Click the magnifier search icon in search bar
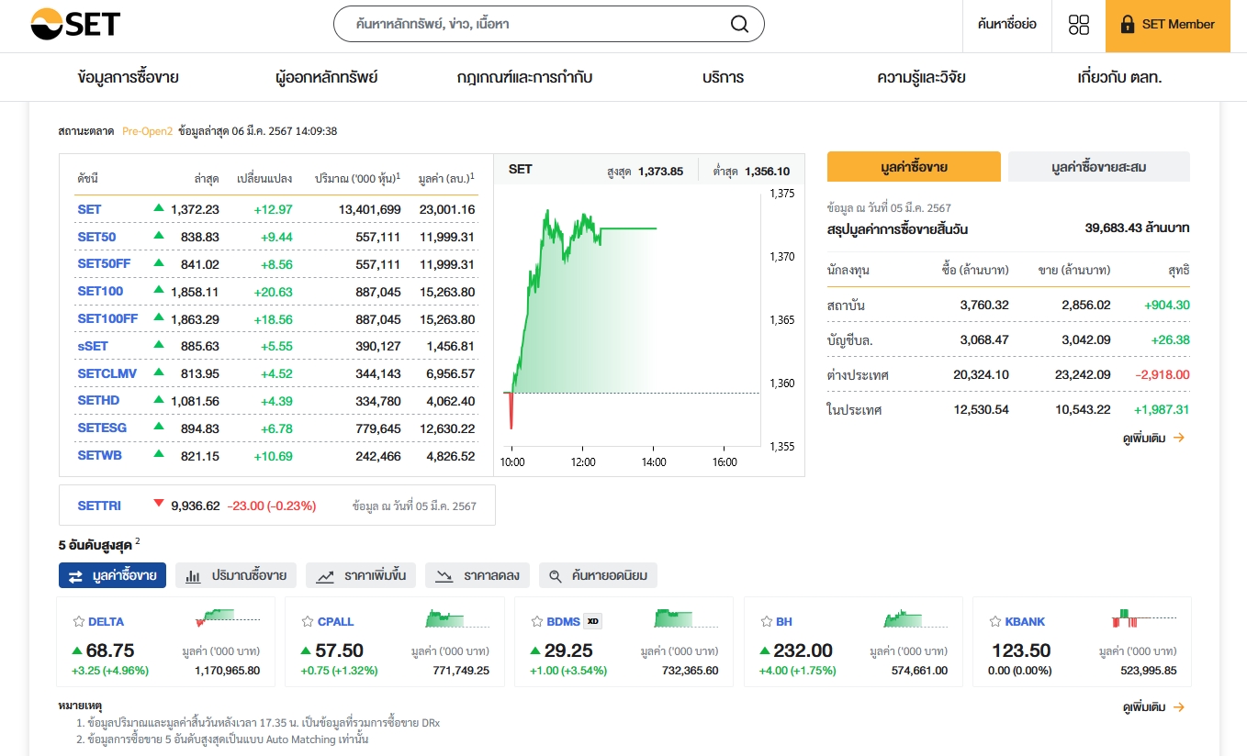 pyautogui.click(x=739, y=25)
